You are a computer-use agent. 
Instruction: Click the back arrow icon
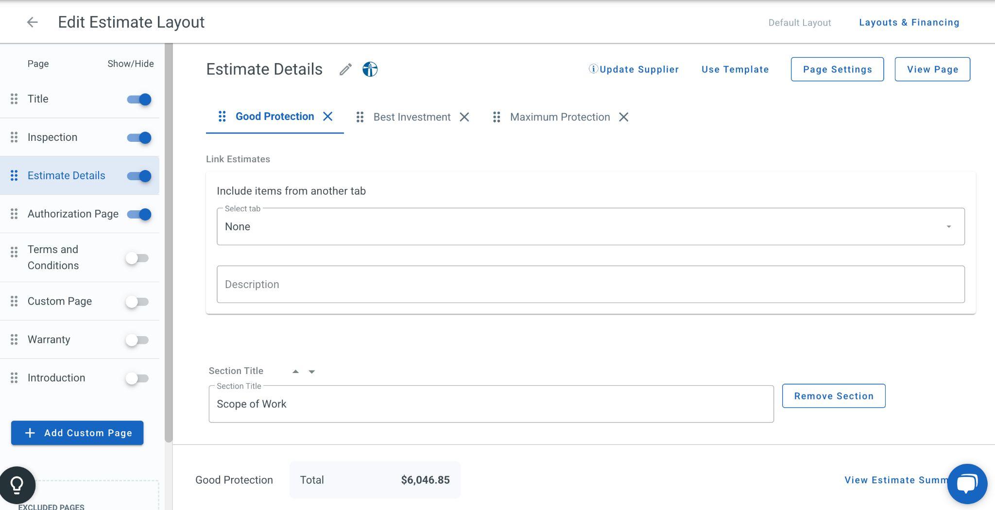(x=32, y=22)
